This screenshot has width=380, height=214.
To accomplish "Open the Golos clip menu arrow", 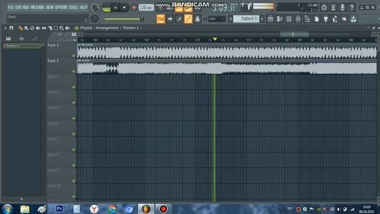I will pos(80,61).
